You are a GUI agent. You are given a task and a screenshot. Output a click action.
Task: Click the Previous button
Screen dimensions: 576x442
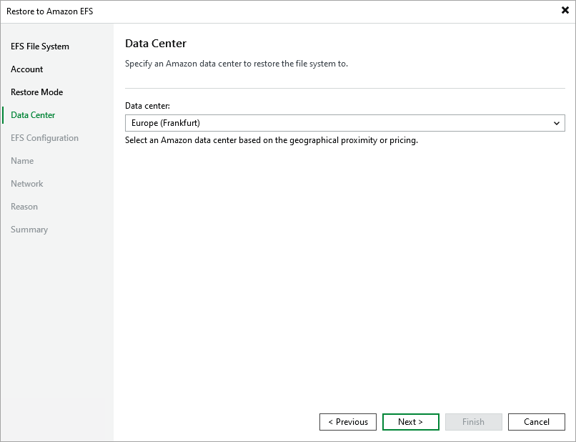[347, 421]
